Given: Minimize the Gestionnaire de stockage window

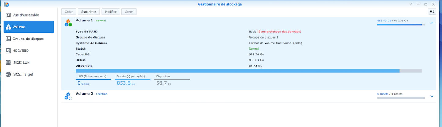Looking at the screenshot, I should click(x=418, y=4).
